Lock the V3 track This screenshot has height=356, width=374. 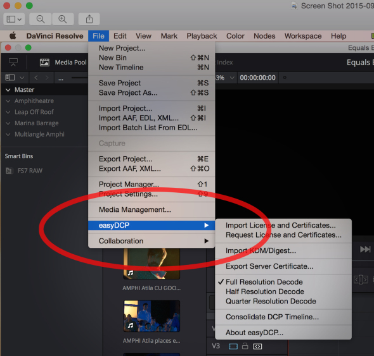[x=245, y=346]
